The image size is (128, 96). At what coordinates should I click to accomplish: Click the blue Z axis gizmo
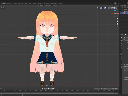pos(115,11)
